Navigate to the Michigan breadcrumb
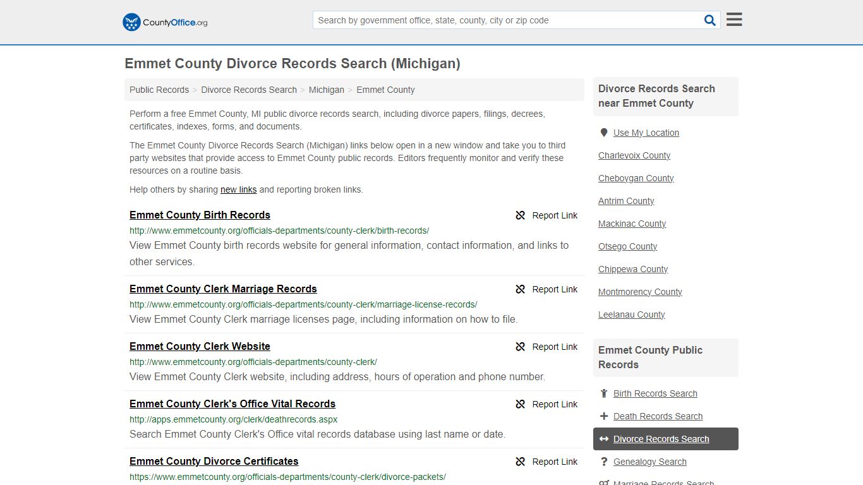This screenshot has width=863, height=485. tap(327, 90)
